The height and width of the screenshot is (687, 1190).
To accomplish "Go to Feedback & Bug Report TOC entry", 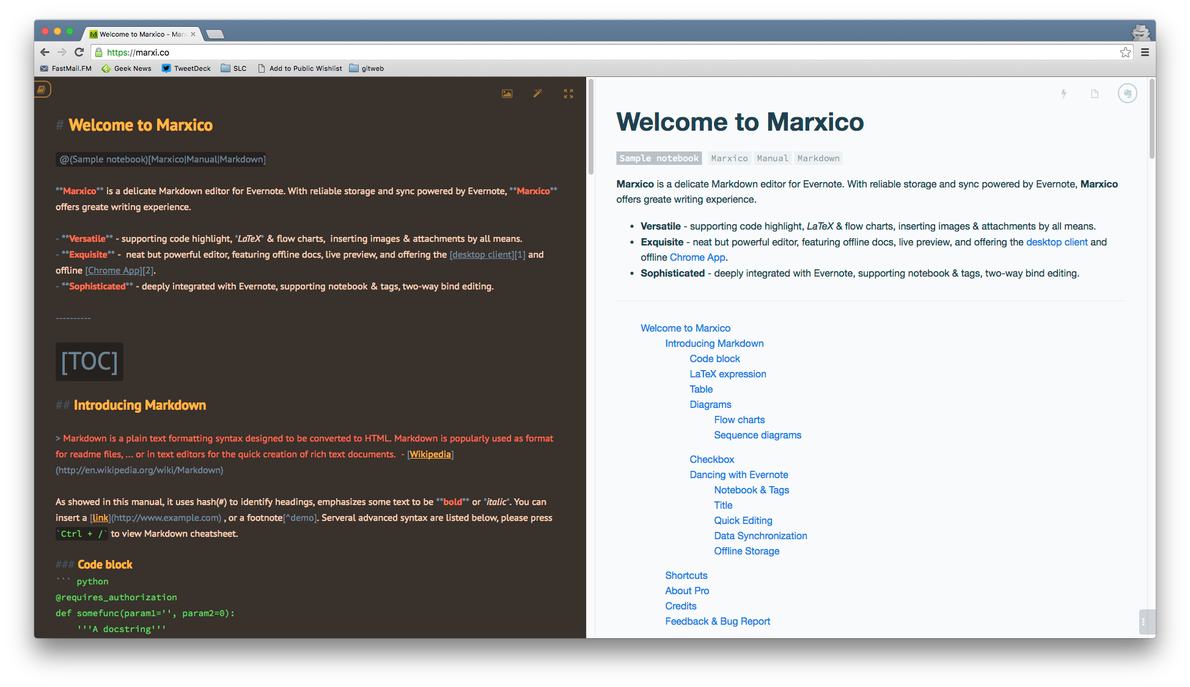I will (x=718, y=621).
